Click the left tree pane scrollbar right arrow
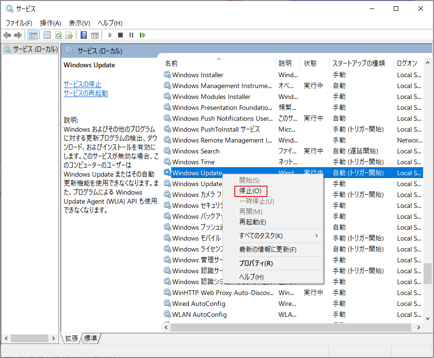The width and height of the screenshot is (434, 358). tap(54, 338)
